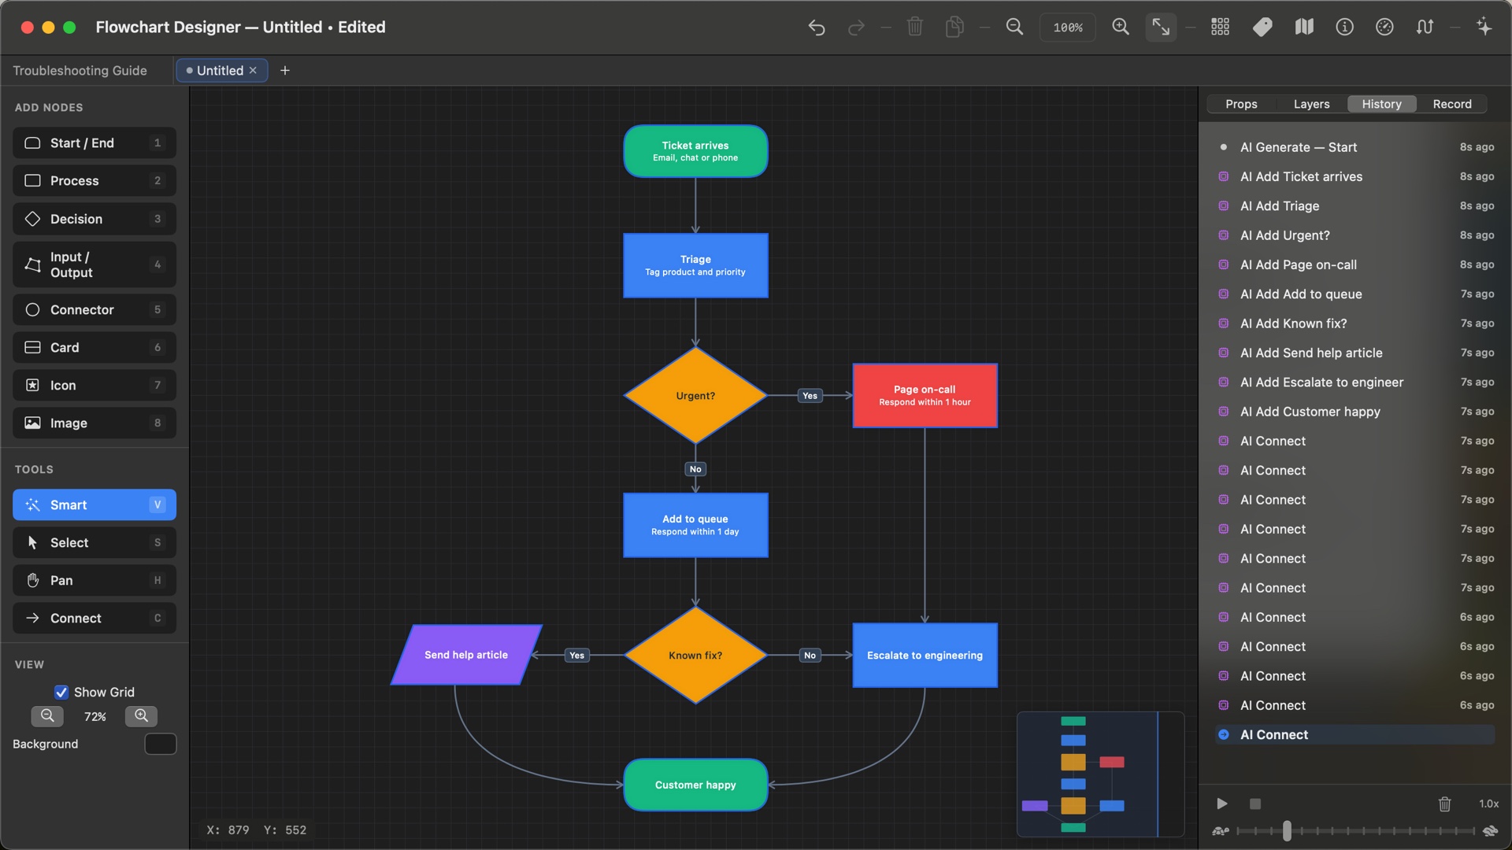The image size is (1512, 850).
Task: Click the tag icon in toolbar
Action: pyautogui.click(x=1262, y=27)
